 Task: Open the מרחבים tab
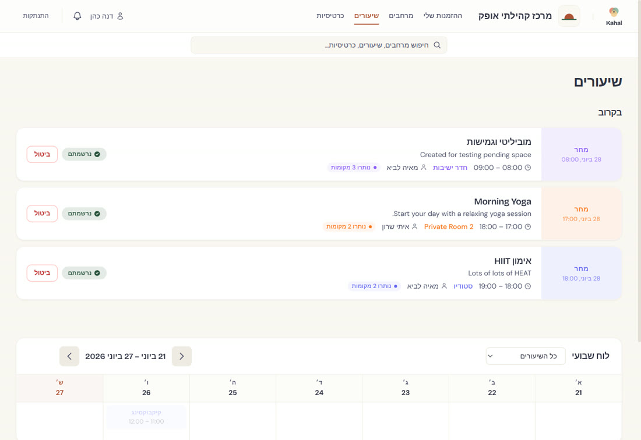401,16
